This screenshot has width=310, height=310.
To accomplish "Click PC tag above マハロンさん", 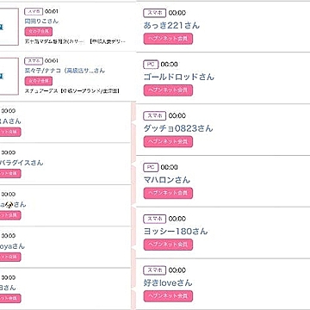I will (151, 167).
